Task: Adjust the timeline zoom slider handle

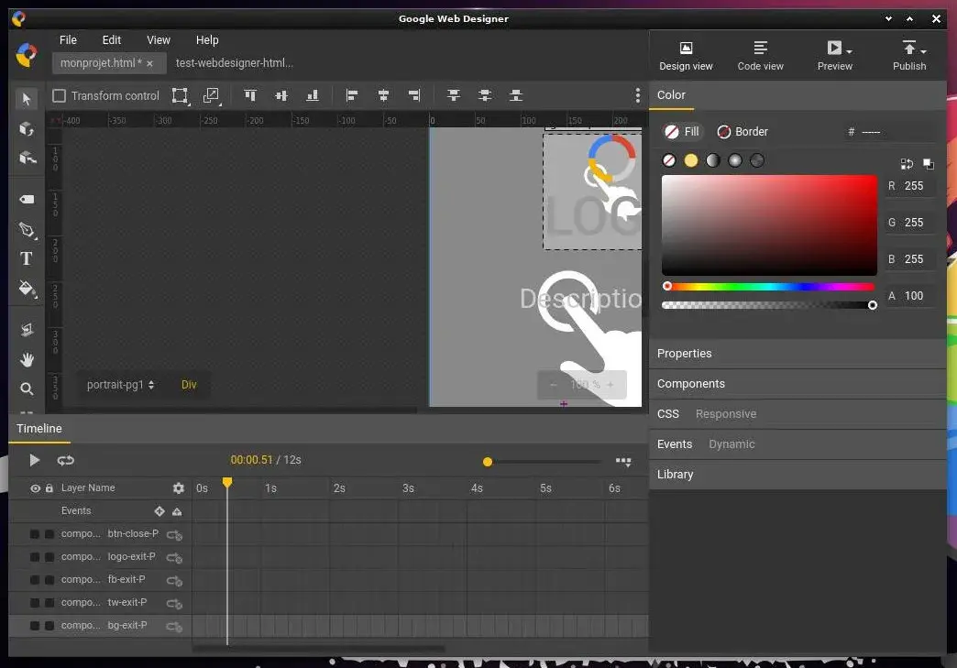Action: [x=487, y=462]
